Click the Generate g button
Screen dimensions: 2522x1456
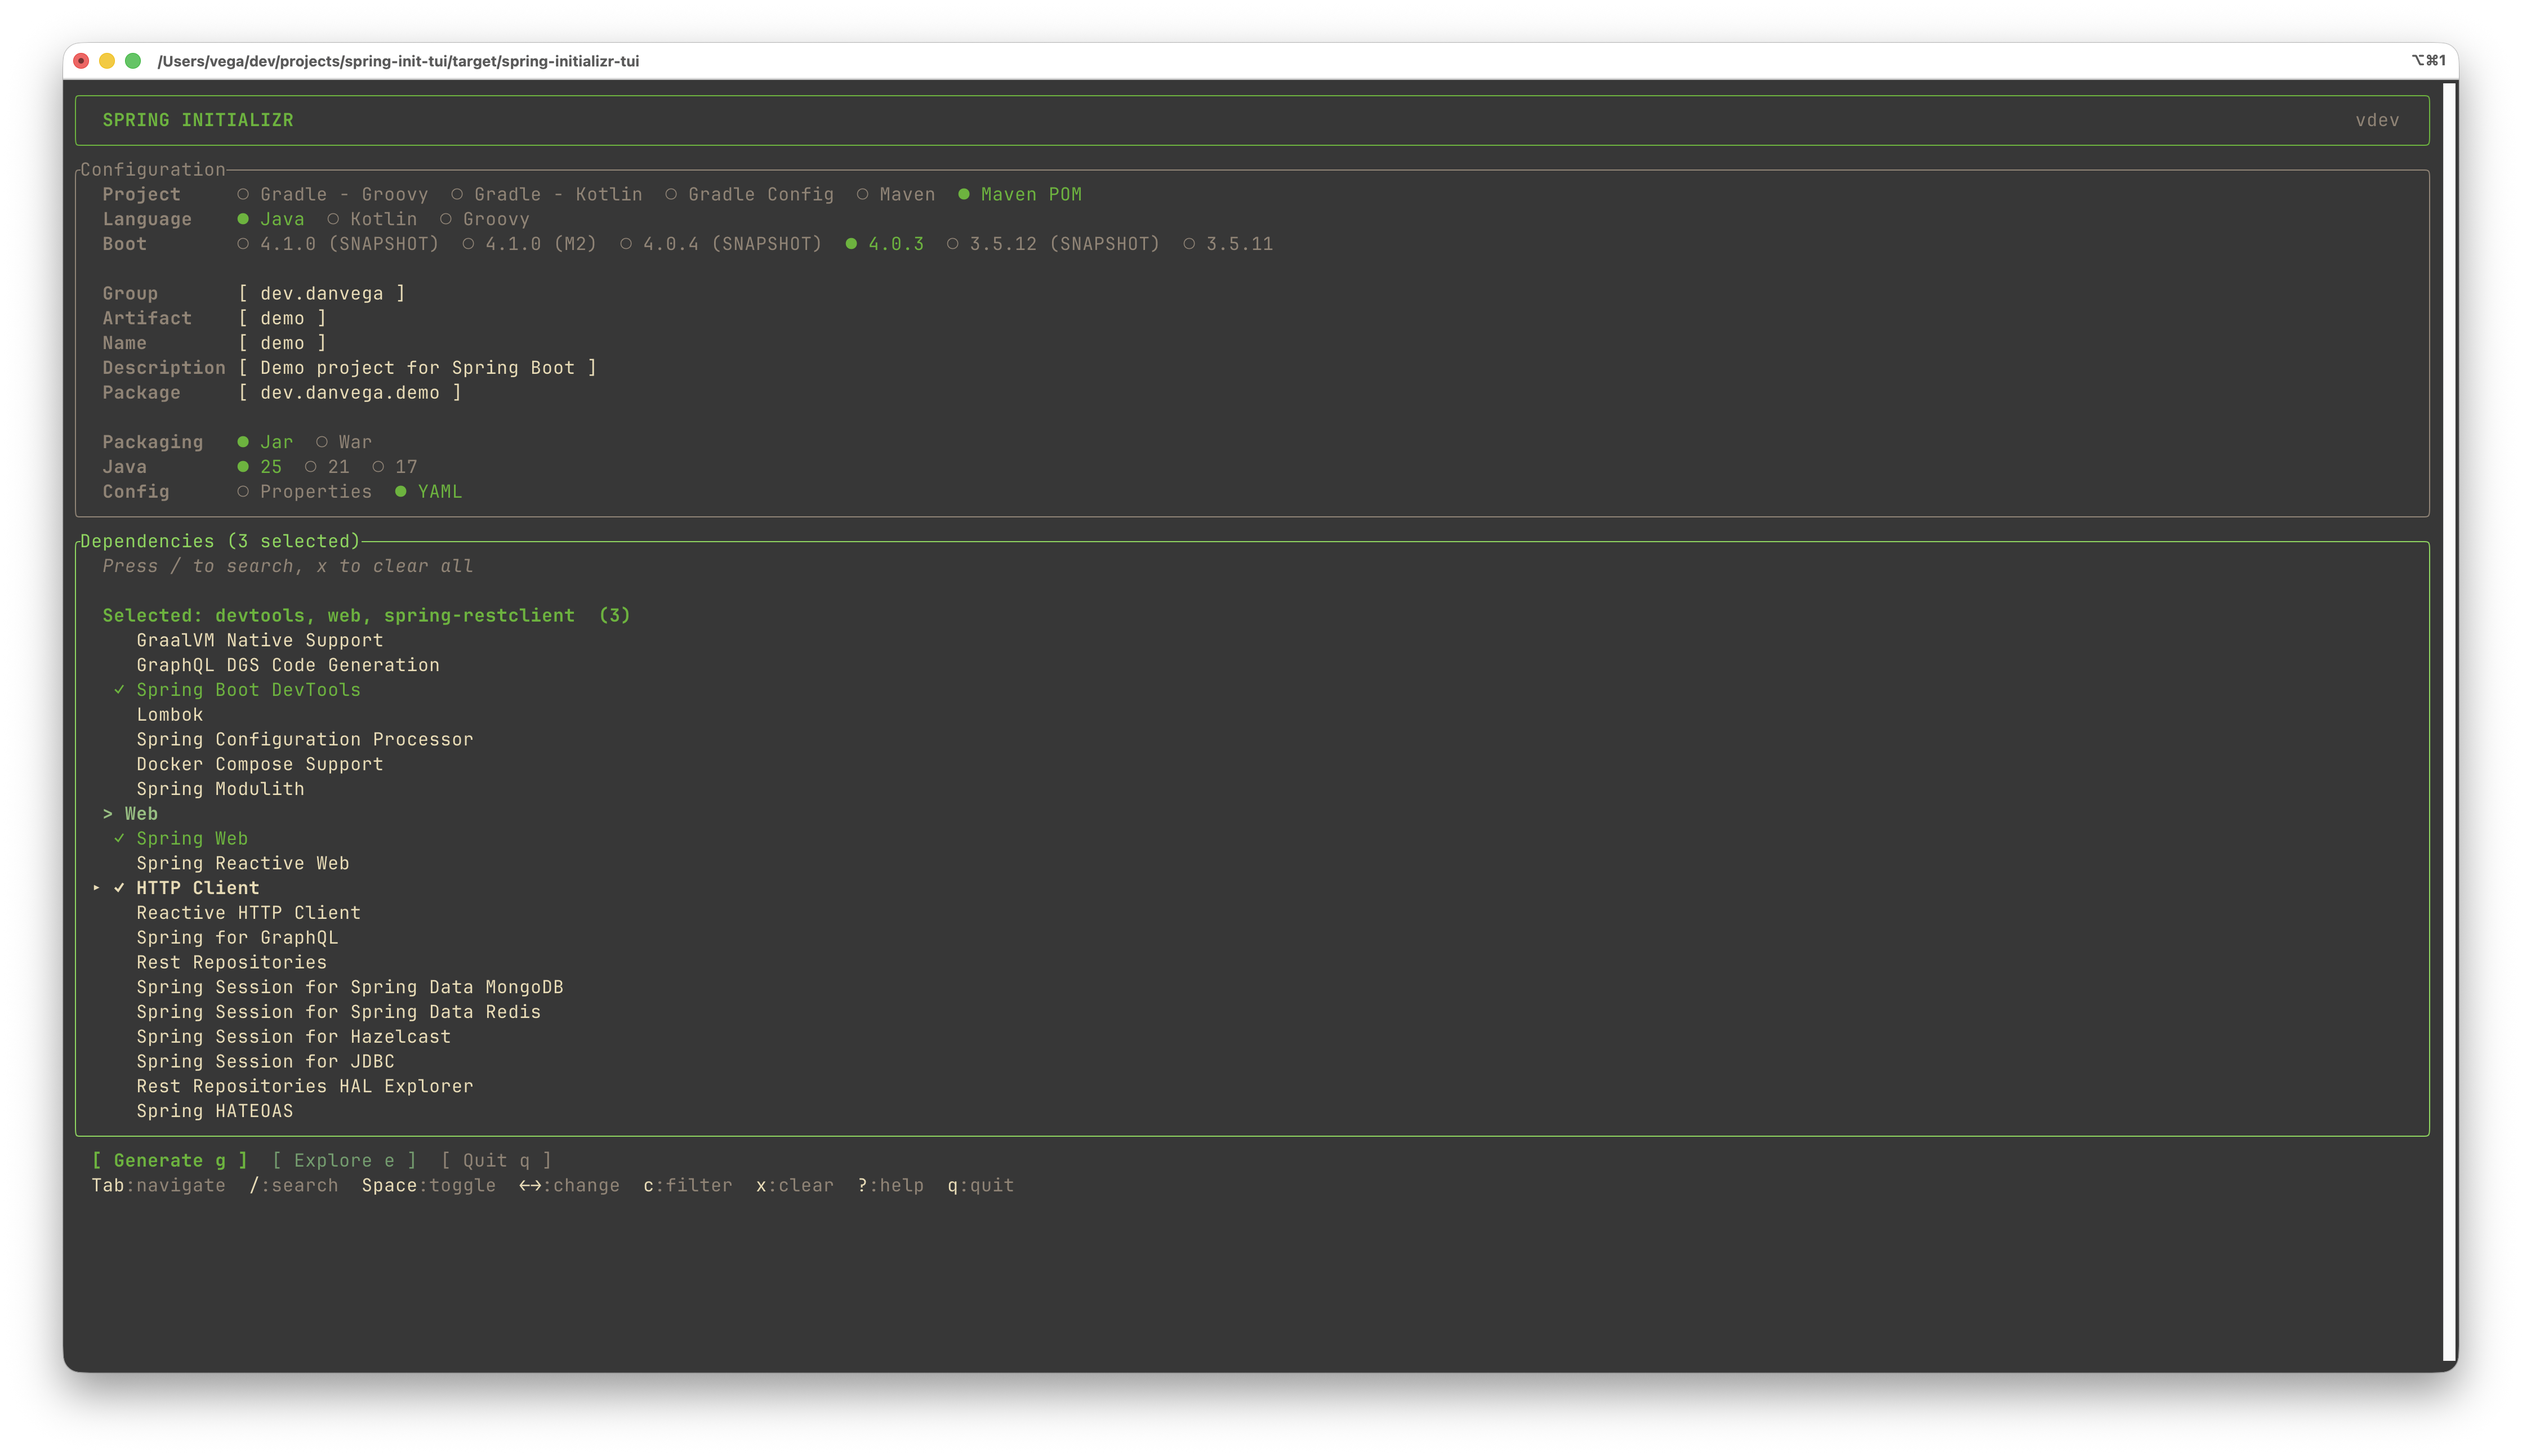pos(169,1160)
